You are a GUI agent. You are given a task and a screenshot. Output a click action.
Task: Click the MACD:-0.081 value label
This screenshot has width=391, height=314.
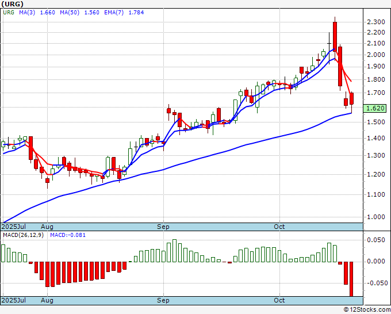[68, 235]
